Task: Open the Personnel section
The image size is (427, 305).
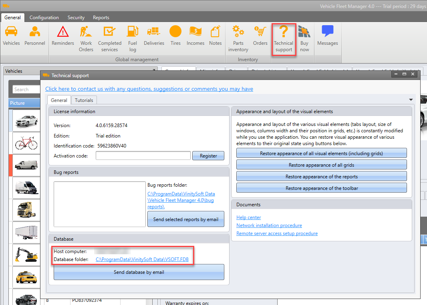Action: tap(34, 36)
